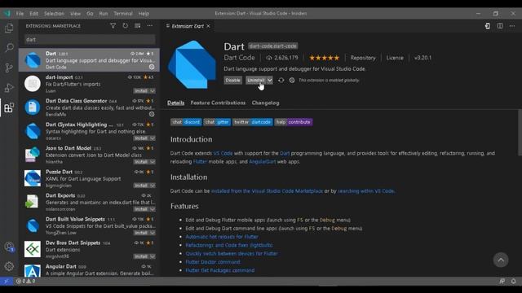This screenshot has height=293, width=522.
Task: Install the Puzzle Dart extension
Action: [141, 185]
